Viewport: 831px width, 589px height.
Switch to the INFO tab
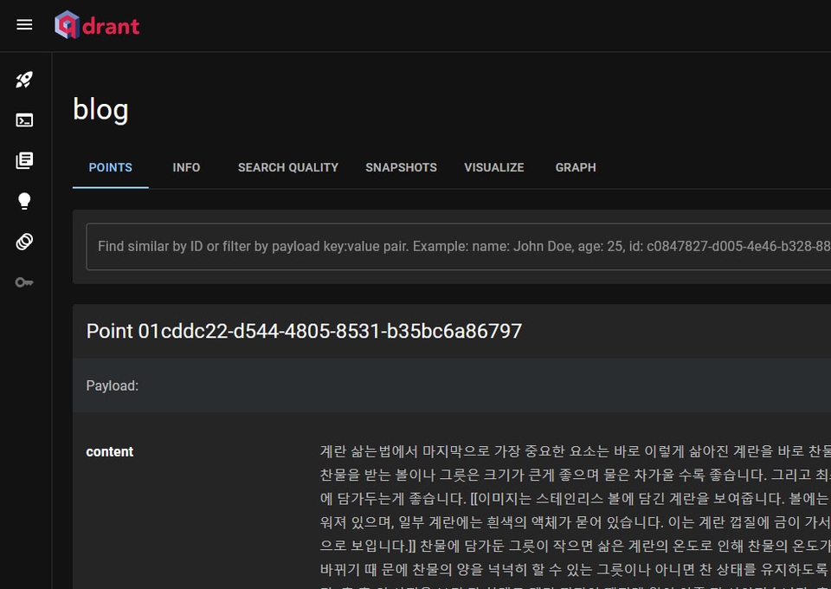pyautogui.click(x=186, y=167)
